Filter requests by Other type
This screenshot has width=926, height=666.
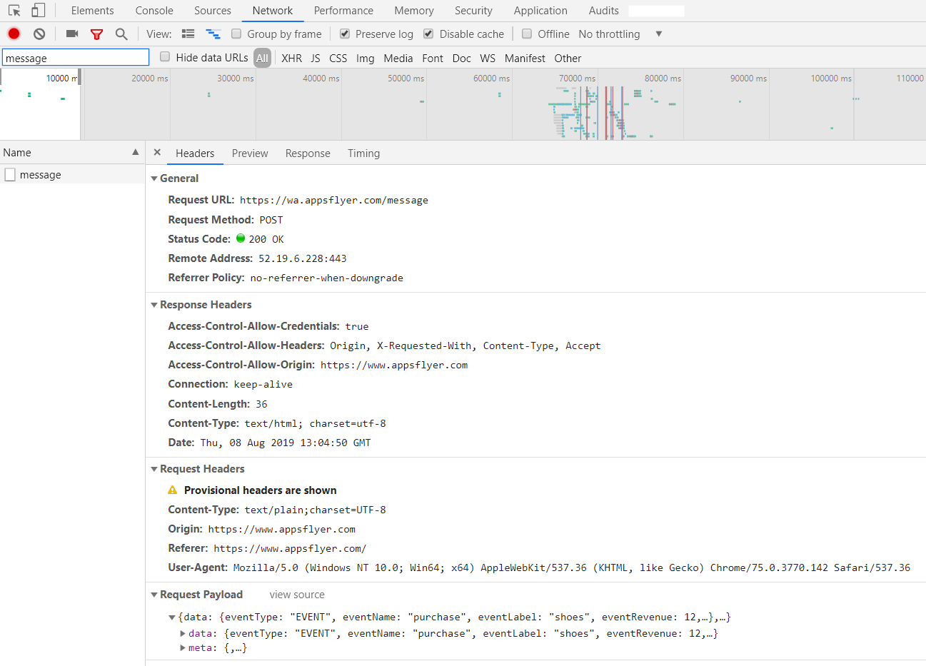[568, 58]
